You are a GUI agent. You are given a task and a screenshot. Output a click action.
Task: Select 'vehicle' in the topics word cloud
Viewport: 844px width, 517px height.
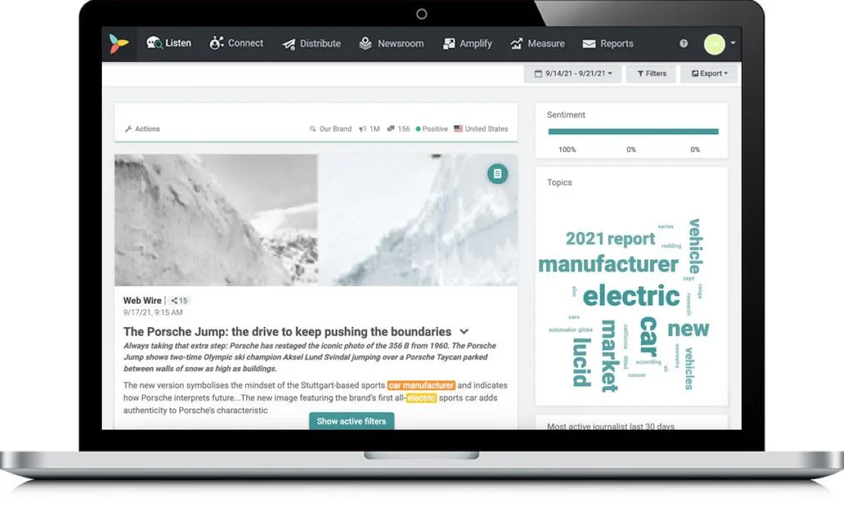point(694,245)
